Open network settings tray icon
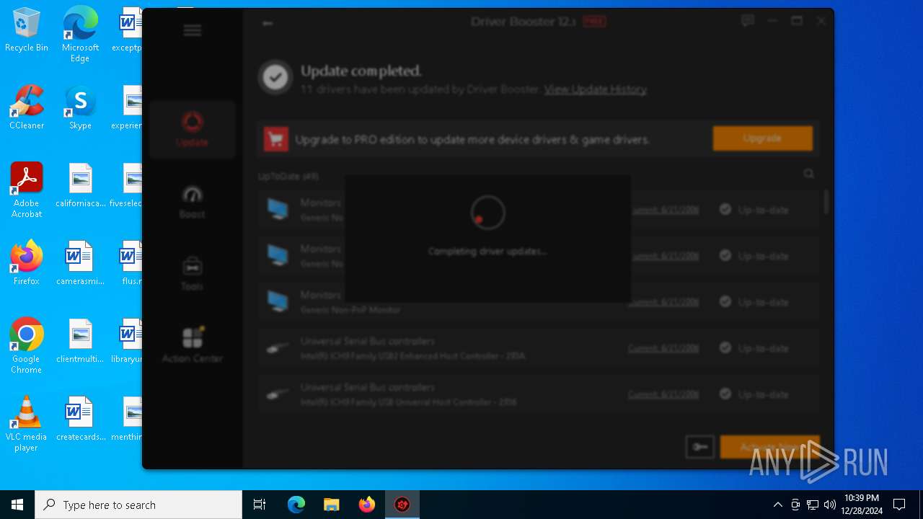Image resolution: width=923 pixels, height=519 pixels. 813,505
